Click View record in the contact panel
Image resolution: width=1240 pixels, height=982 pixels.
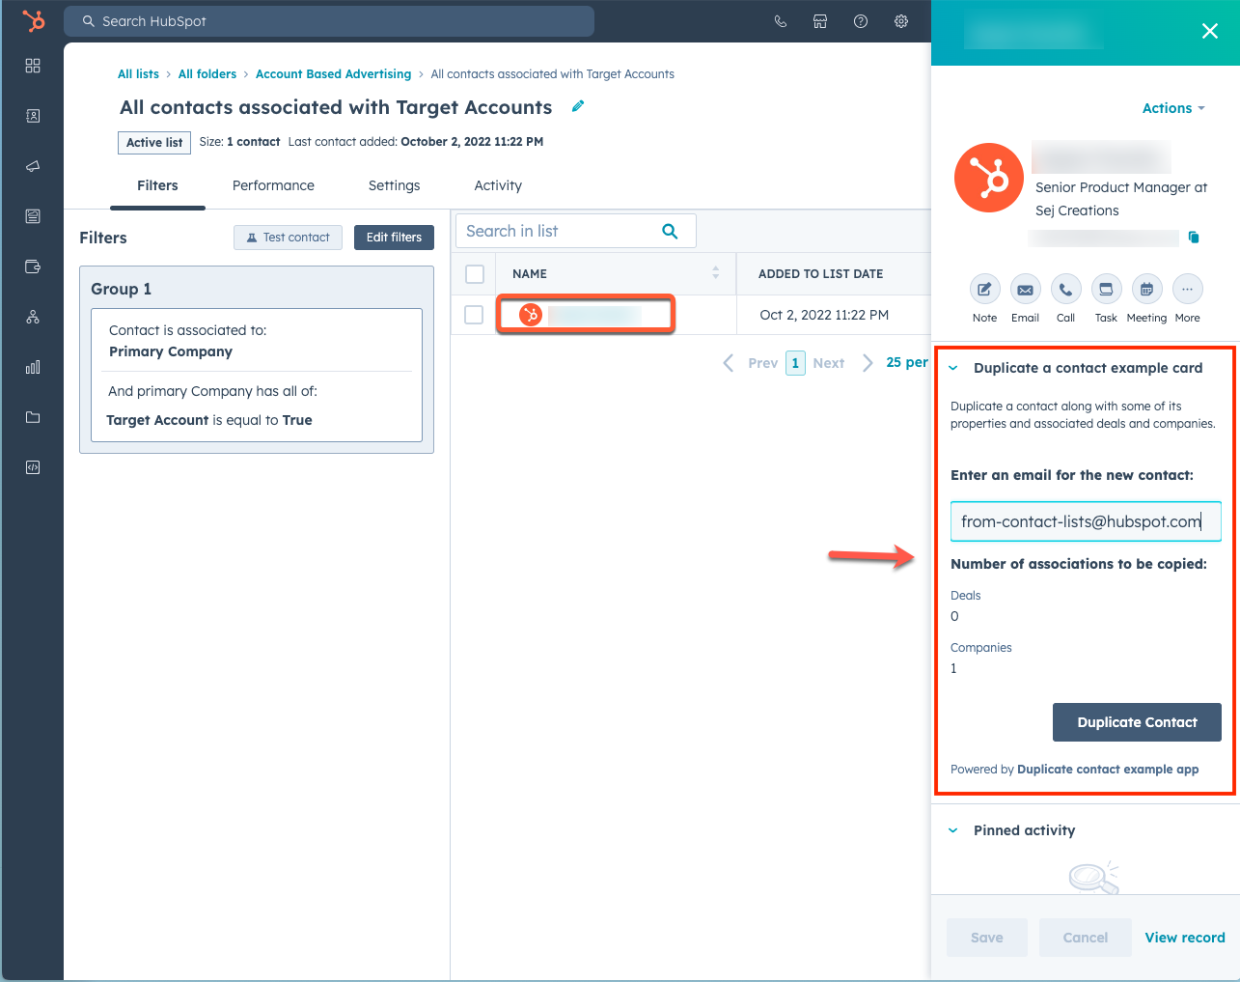[1185, 938]
